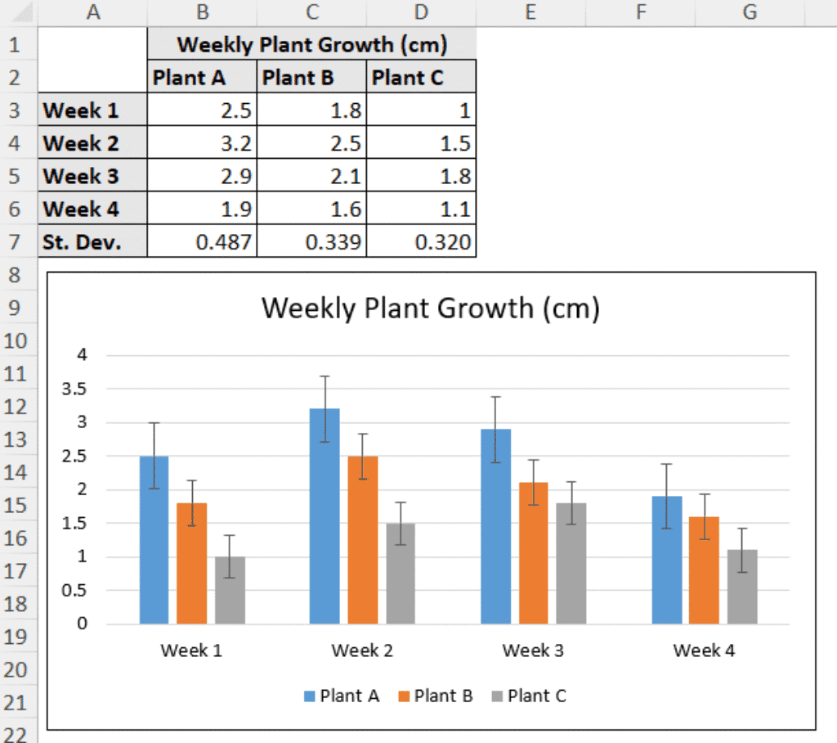Viewport: 837px width, 743px height.
Task: Select cell B7 containing 0.487
Action: point(202,241)
